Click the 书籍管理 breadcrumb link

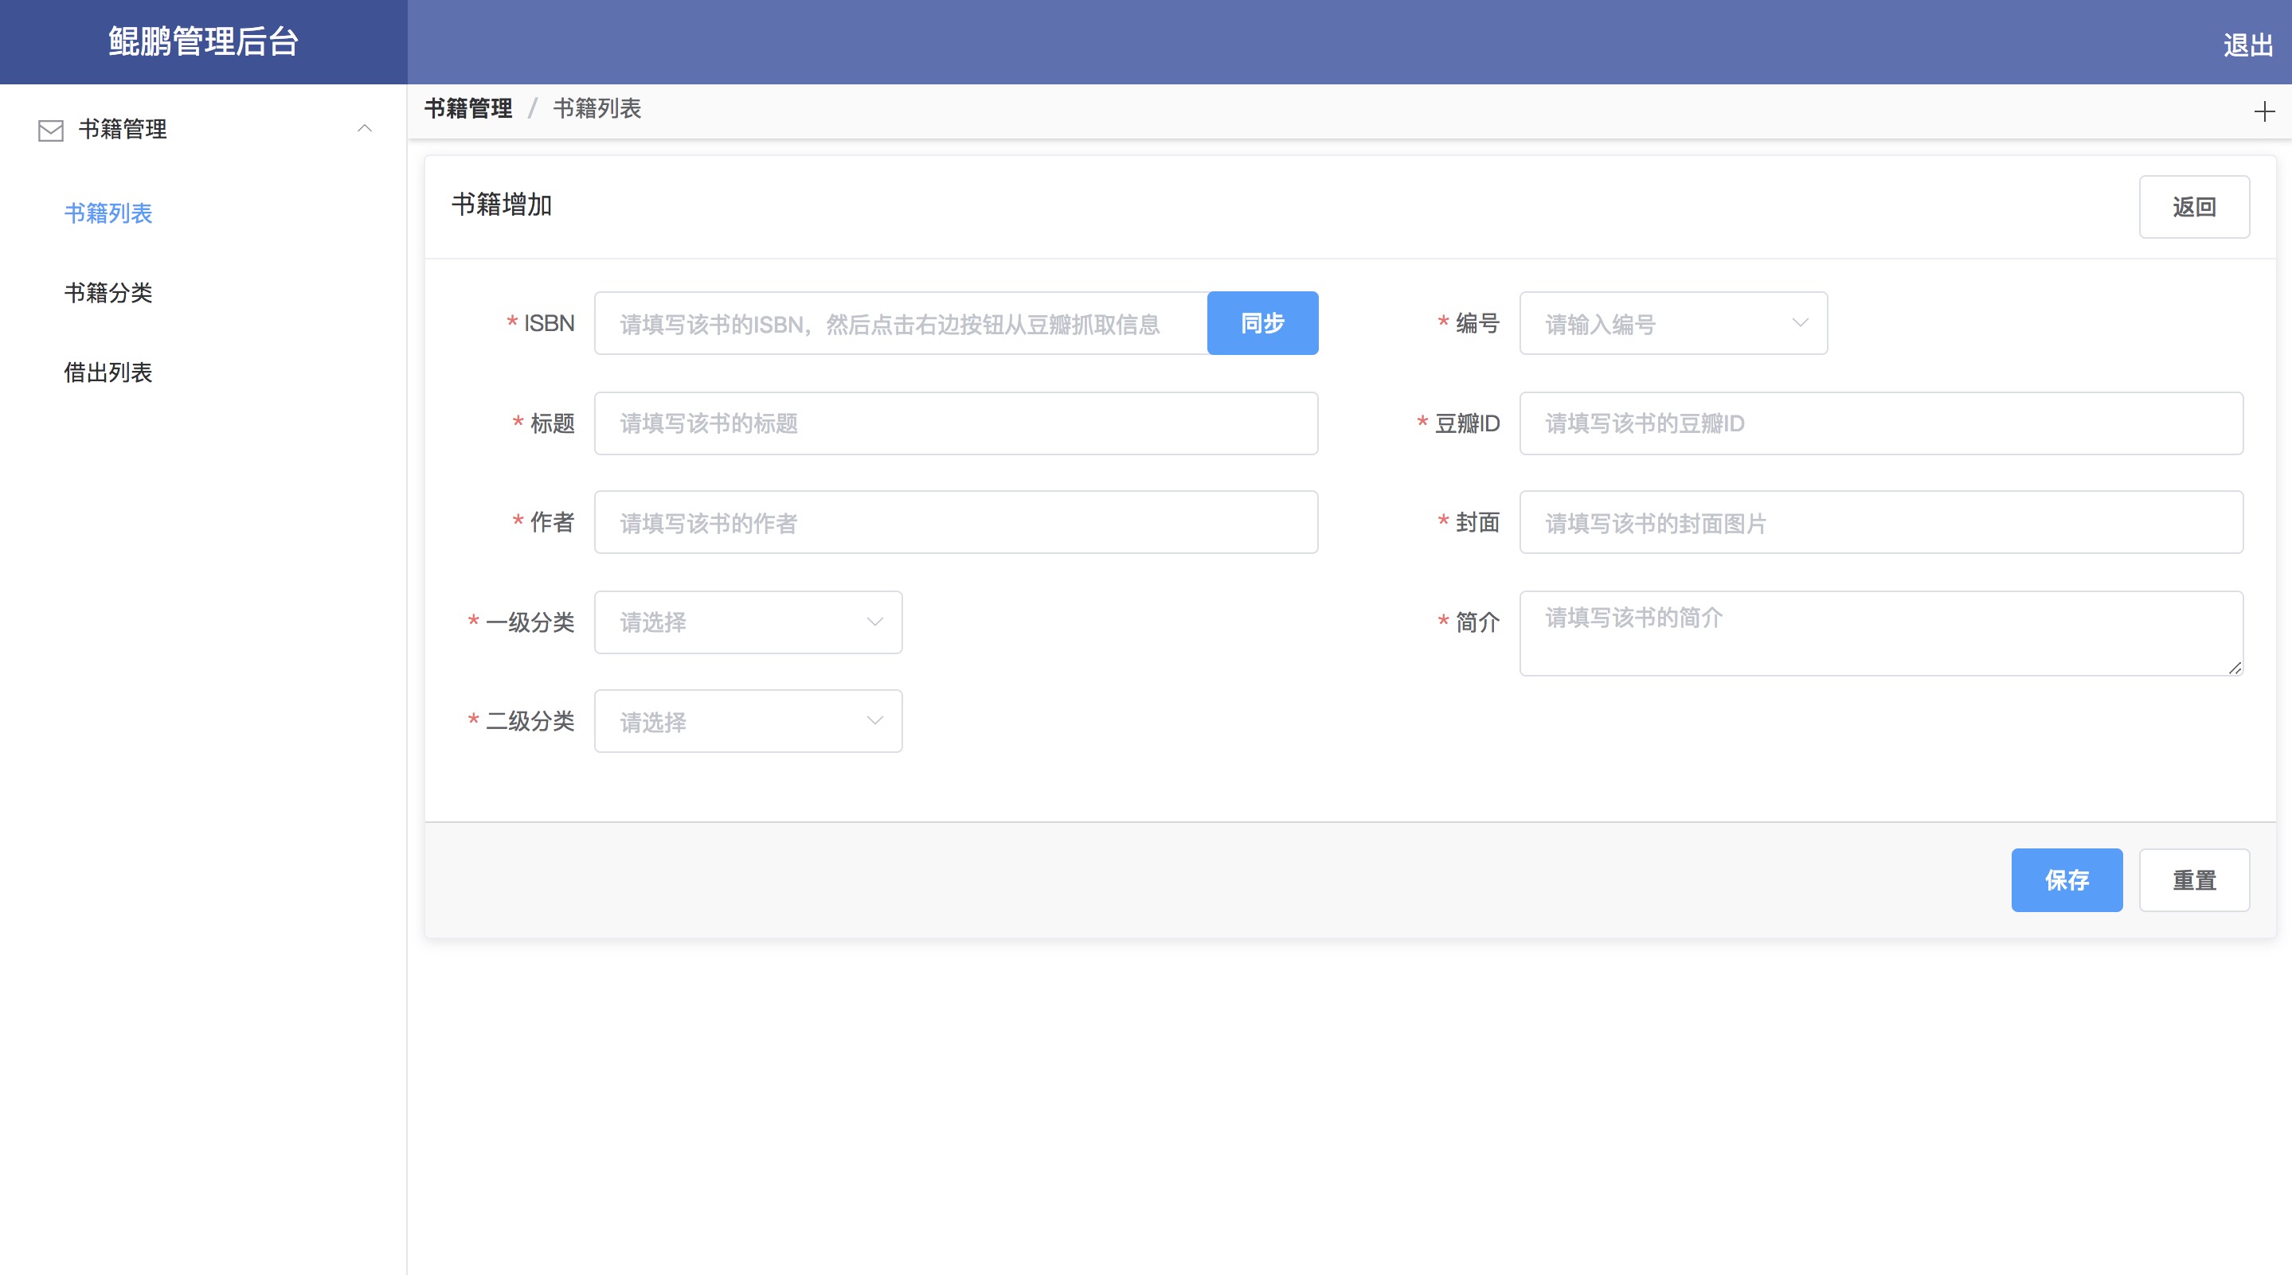(468, 108)
